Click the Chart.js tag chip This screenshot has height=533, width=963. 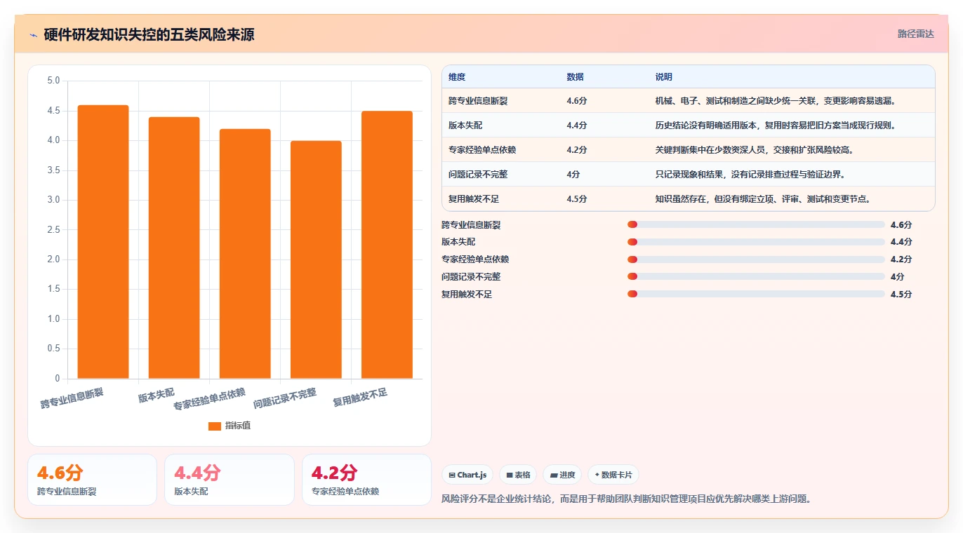(x=467, y=475)
